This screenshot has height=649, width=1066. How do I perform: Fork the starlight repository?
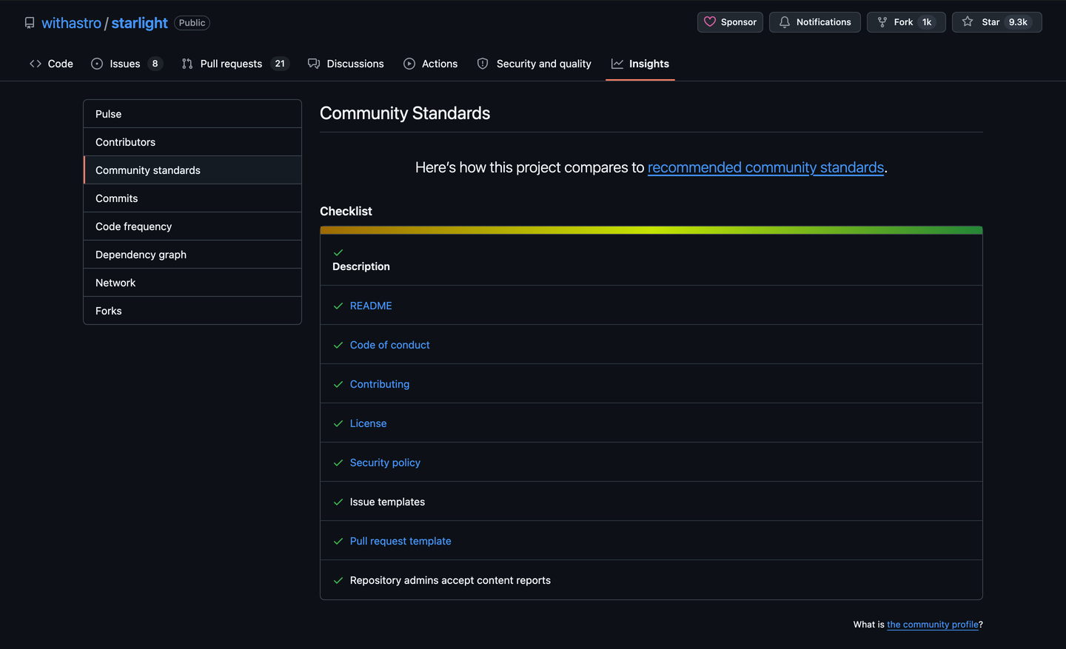[x=906, y=22]
